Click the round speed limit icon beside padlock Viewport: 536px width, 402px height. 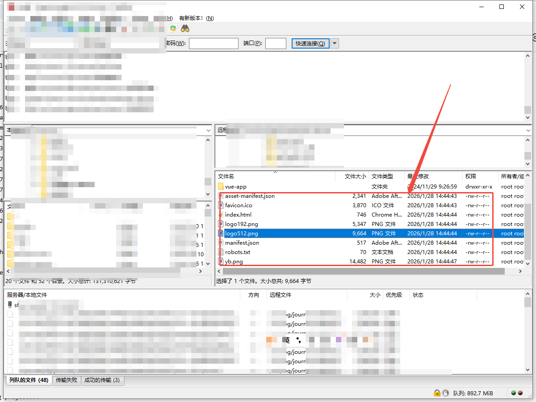pos(445,393)
